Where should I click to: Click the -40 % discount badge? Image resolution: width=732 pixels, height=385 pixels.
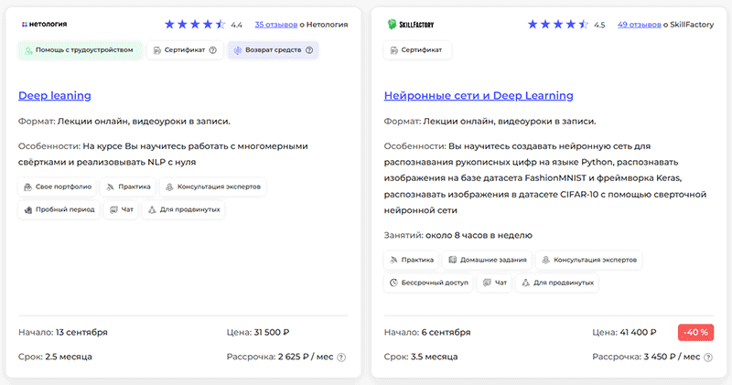pos(695,332)
